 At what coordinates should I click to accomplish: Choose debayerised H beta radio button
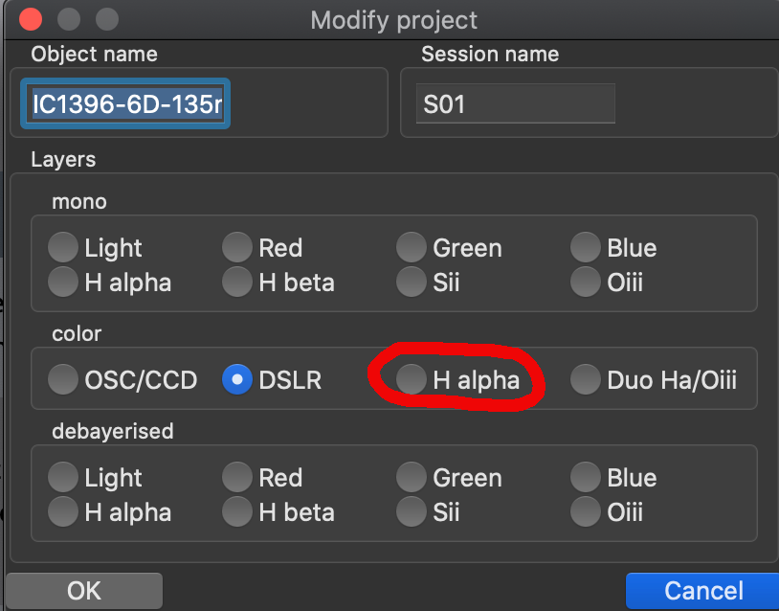(x=237, y=511)
